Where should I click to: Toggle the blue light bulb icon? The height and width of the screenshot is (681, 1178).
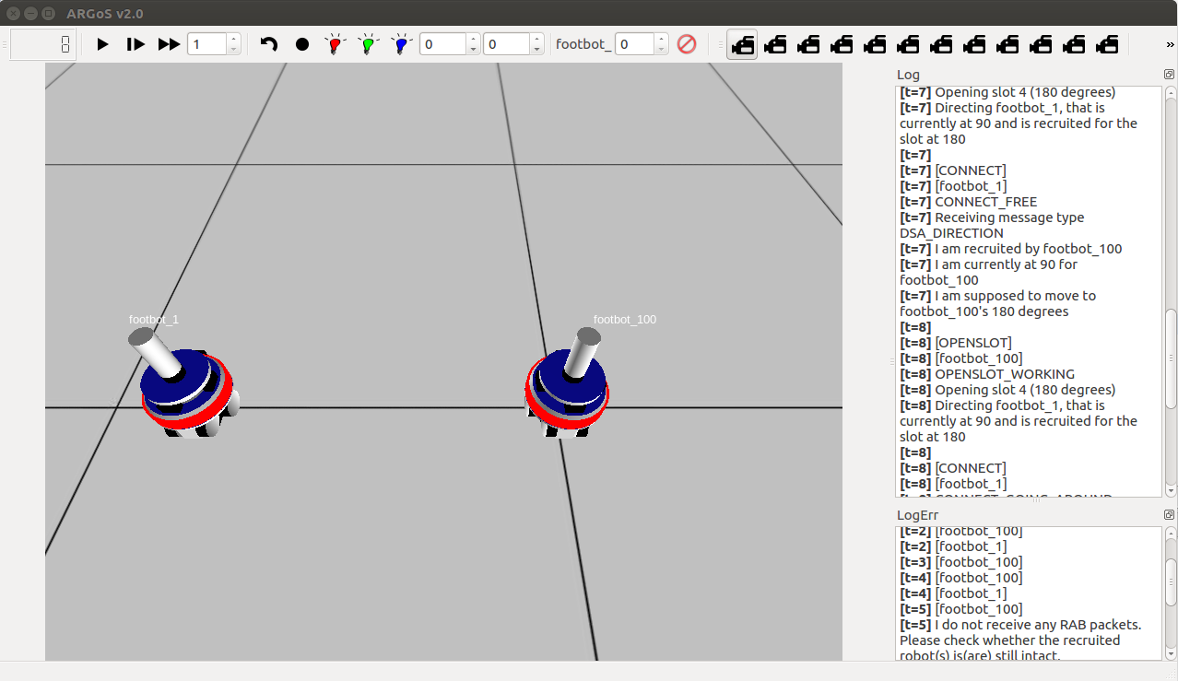point(400,44)
